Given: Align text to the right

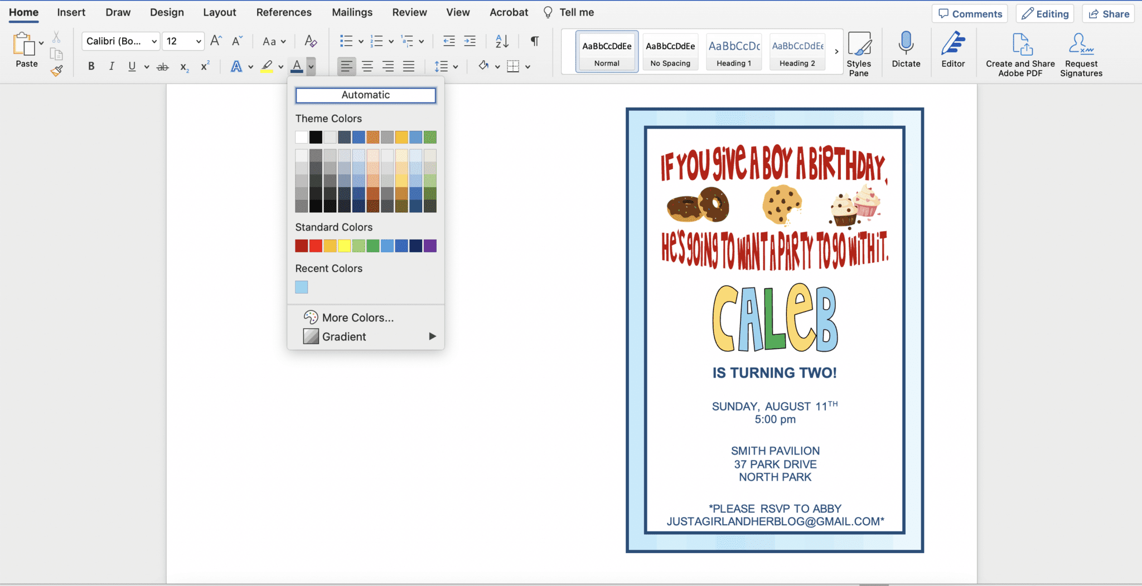Looking at the screenshot, I should [x=388, y=66].
